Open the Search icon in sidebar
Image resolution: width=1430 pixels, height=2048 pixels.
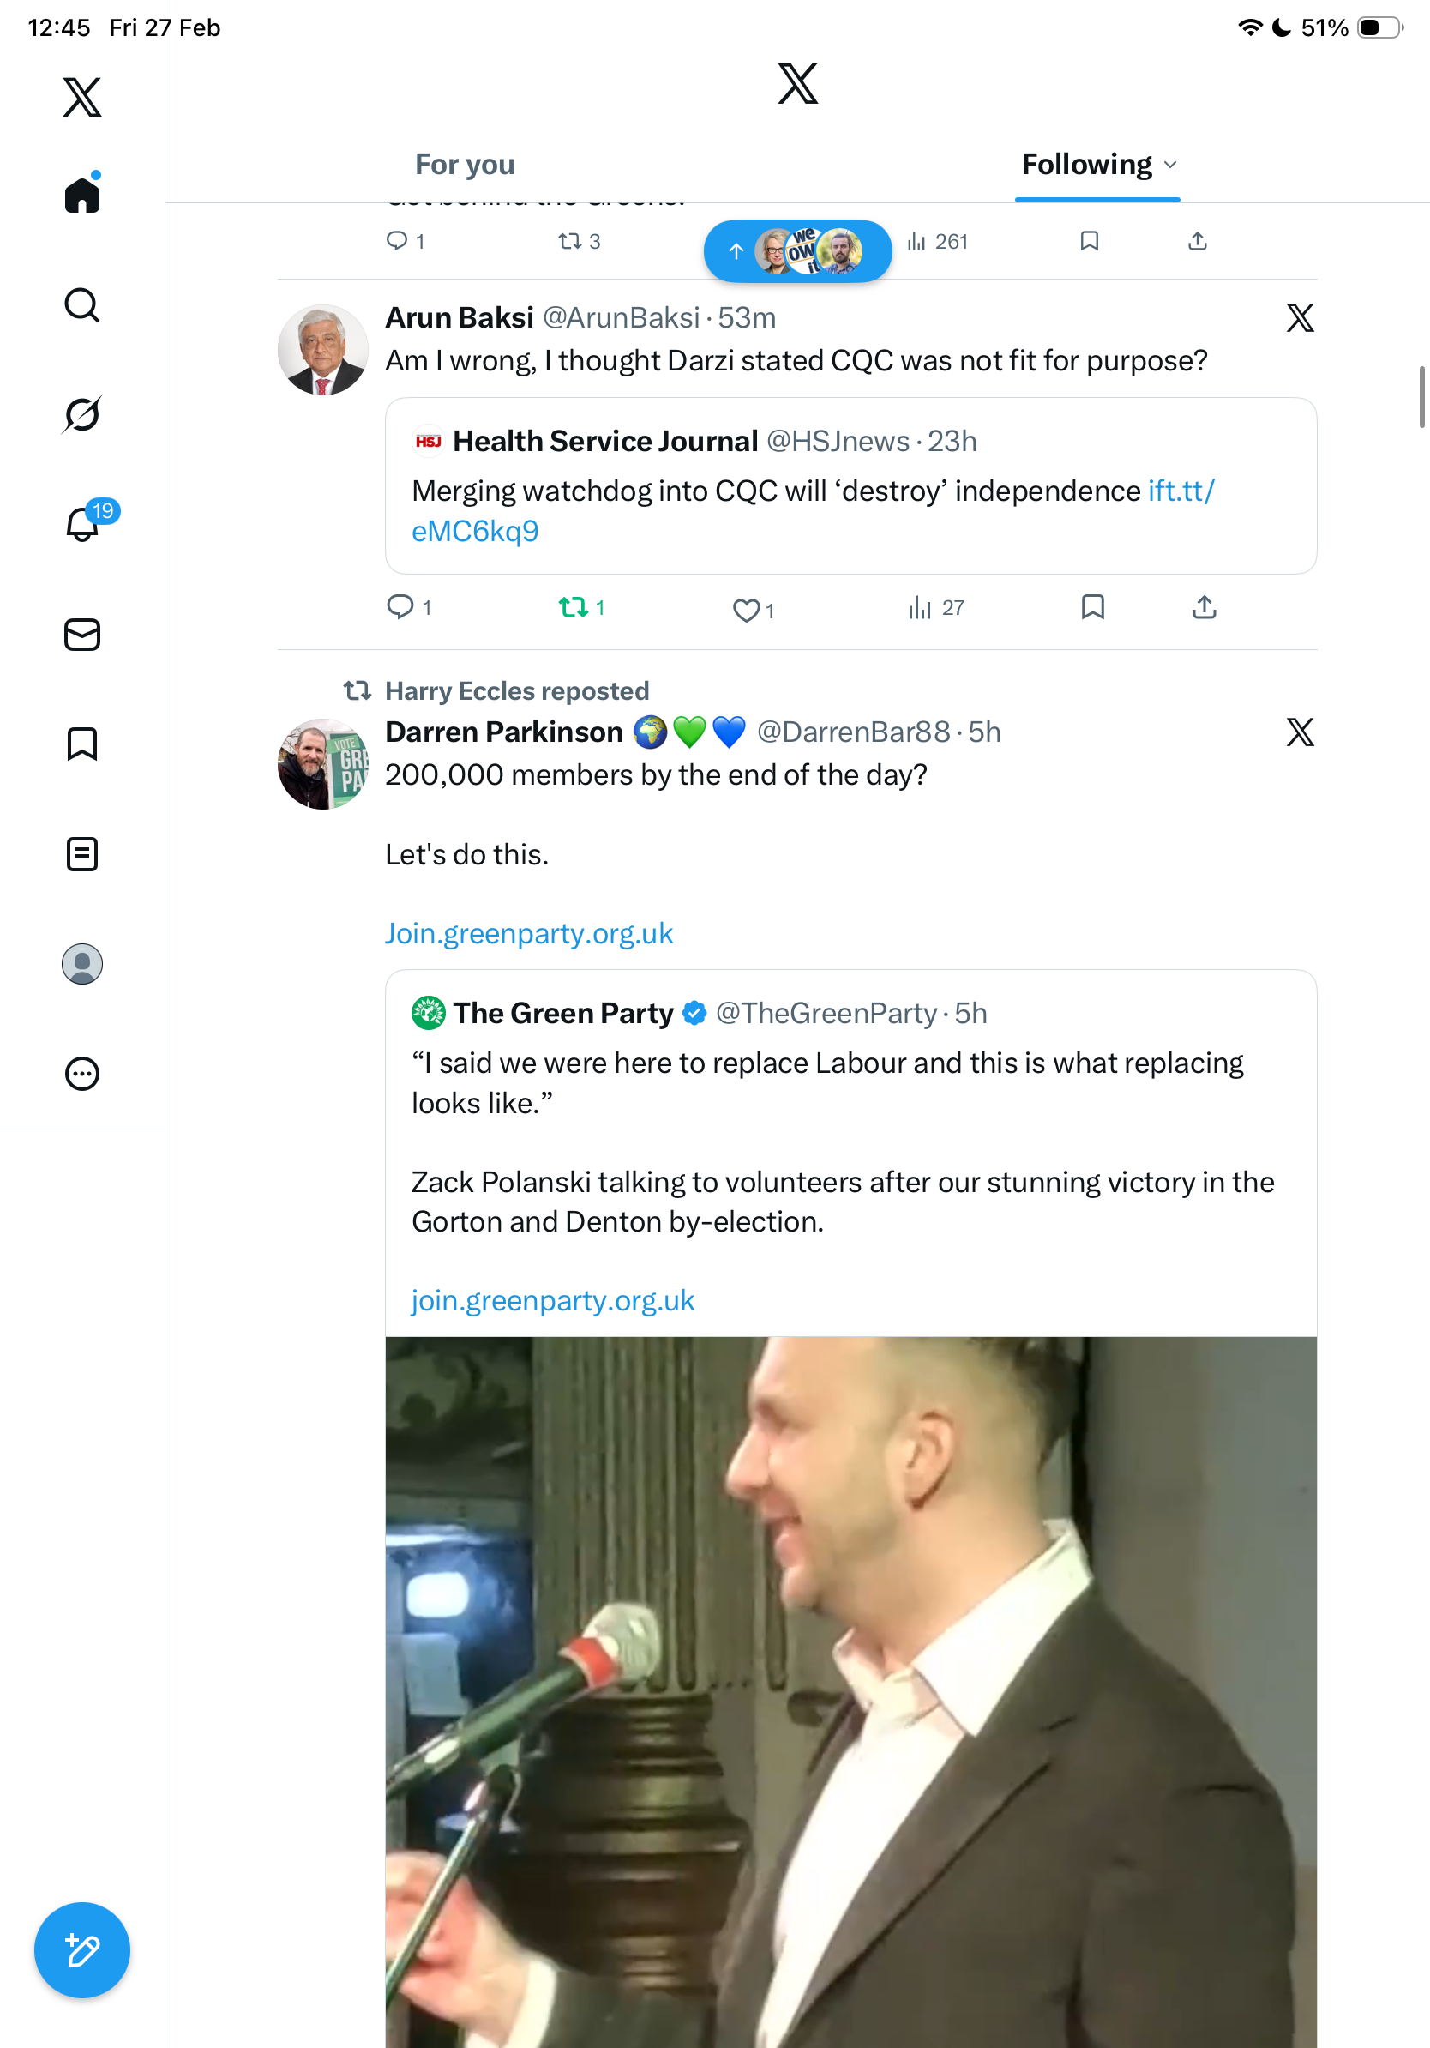[82, 305]
